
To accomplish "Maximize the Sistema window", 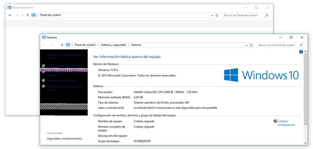I will point(291,37).
